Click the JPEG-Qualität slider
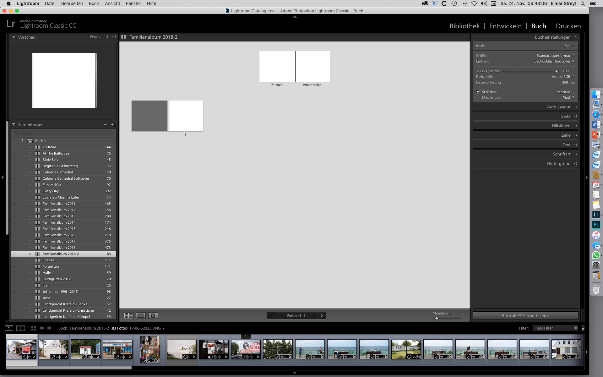The height and width of the screenshot is (377, 603). coord(530,71)
